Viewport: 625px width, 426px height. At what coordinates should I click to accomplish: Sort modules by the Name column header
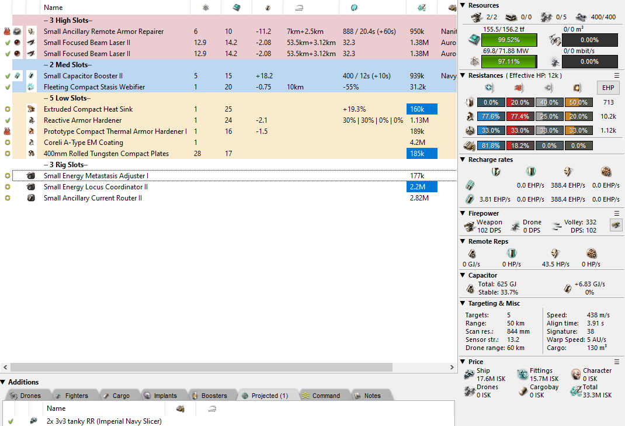tap(53, 8)
